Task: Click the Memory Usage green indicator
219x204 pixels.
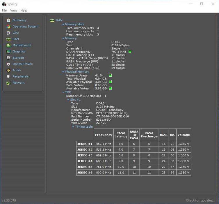Action: (x=110, y=75)
